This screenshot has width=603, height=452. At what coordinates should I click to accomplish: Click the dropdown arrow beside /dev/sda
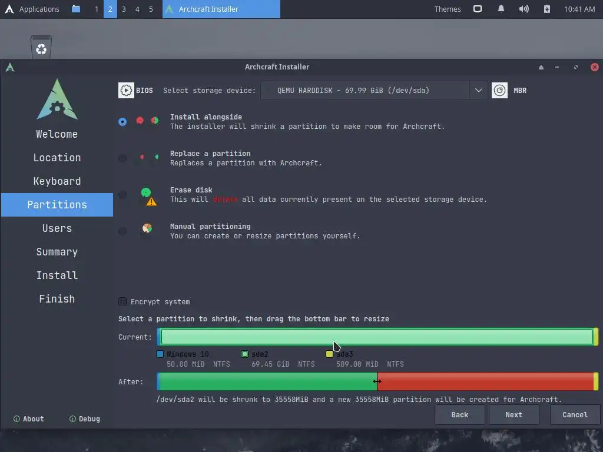pos(478,90)
